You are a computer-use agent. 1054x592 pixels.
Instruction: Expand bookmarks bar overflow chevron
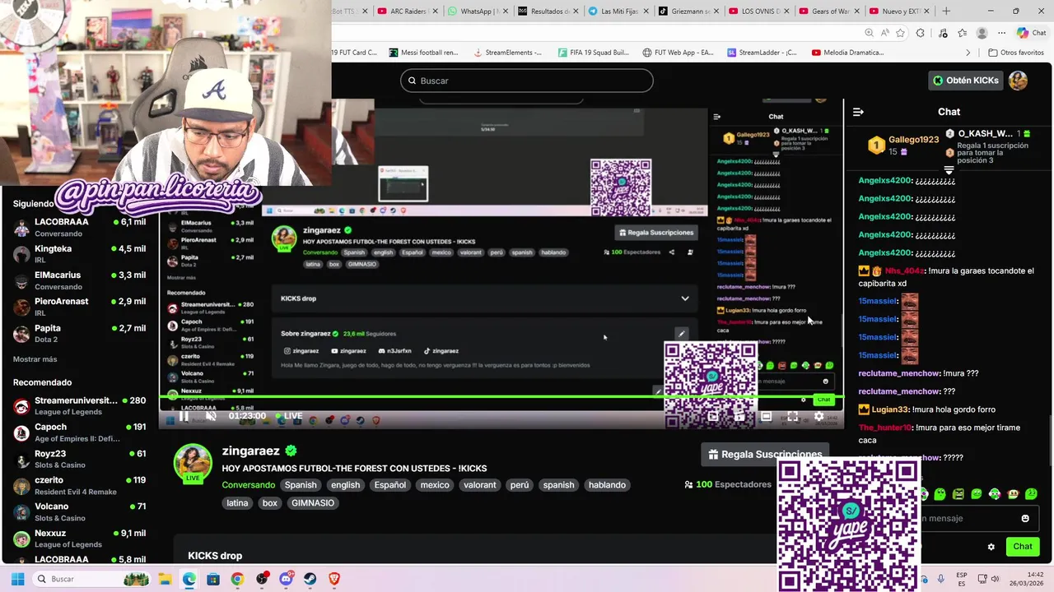[x=968, y=53]
